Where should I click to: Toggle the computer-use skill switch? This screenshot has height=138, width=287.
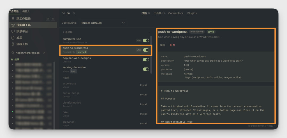tap(146, 40)
